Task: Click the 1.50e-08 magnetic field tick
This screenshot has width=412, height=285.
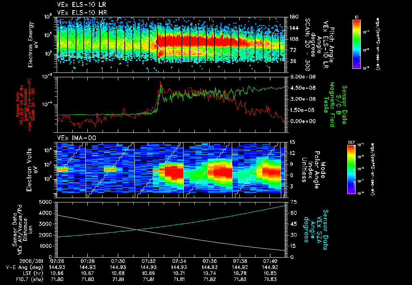Action: [x=303, y=110]
